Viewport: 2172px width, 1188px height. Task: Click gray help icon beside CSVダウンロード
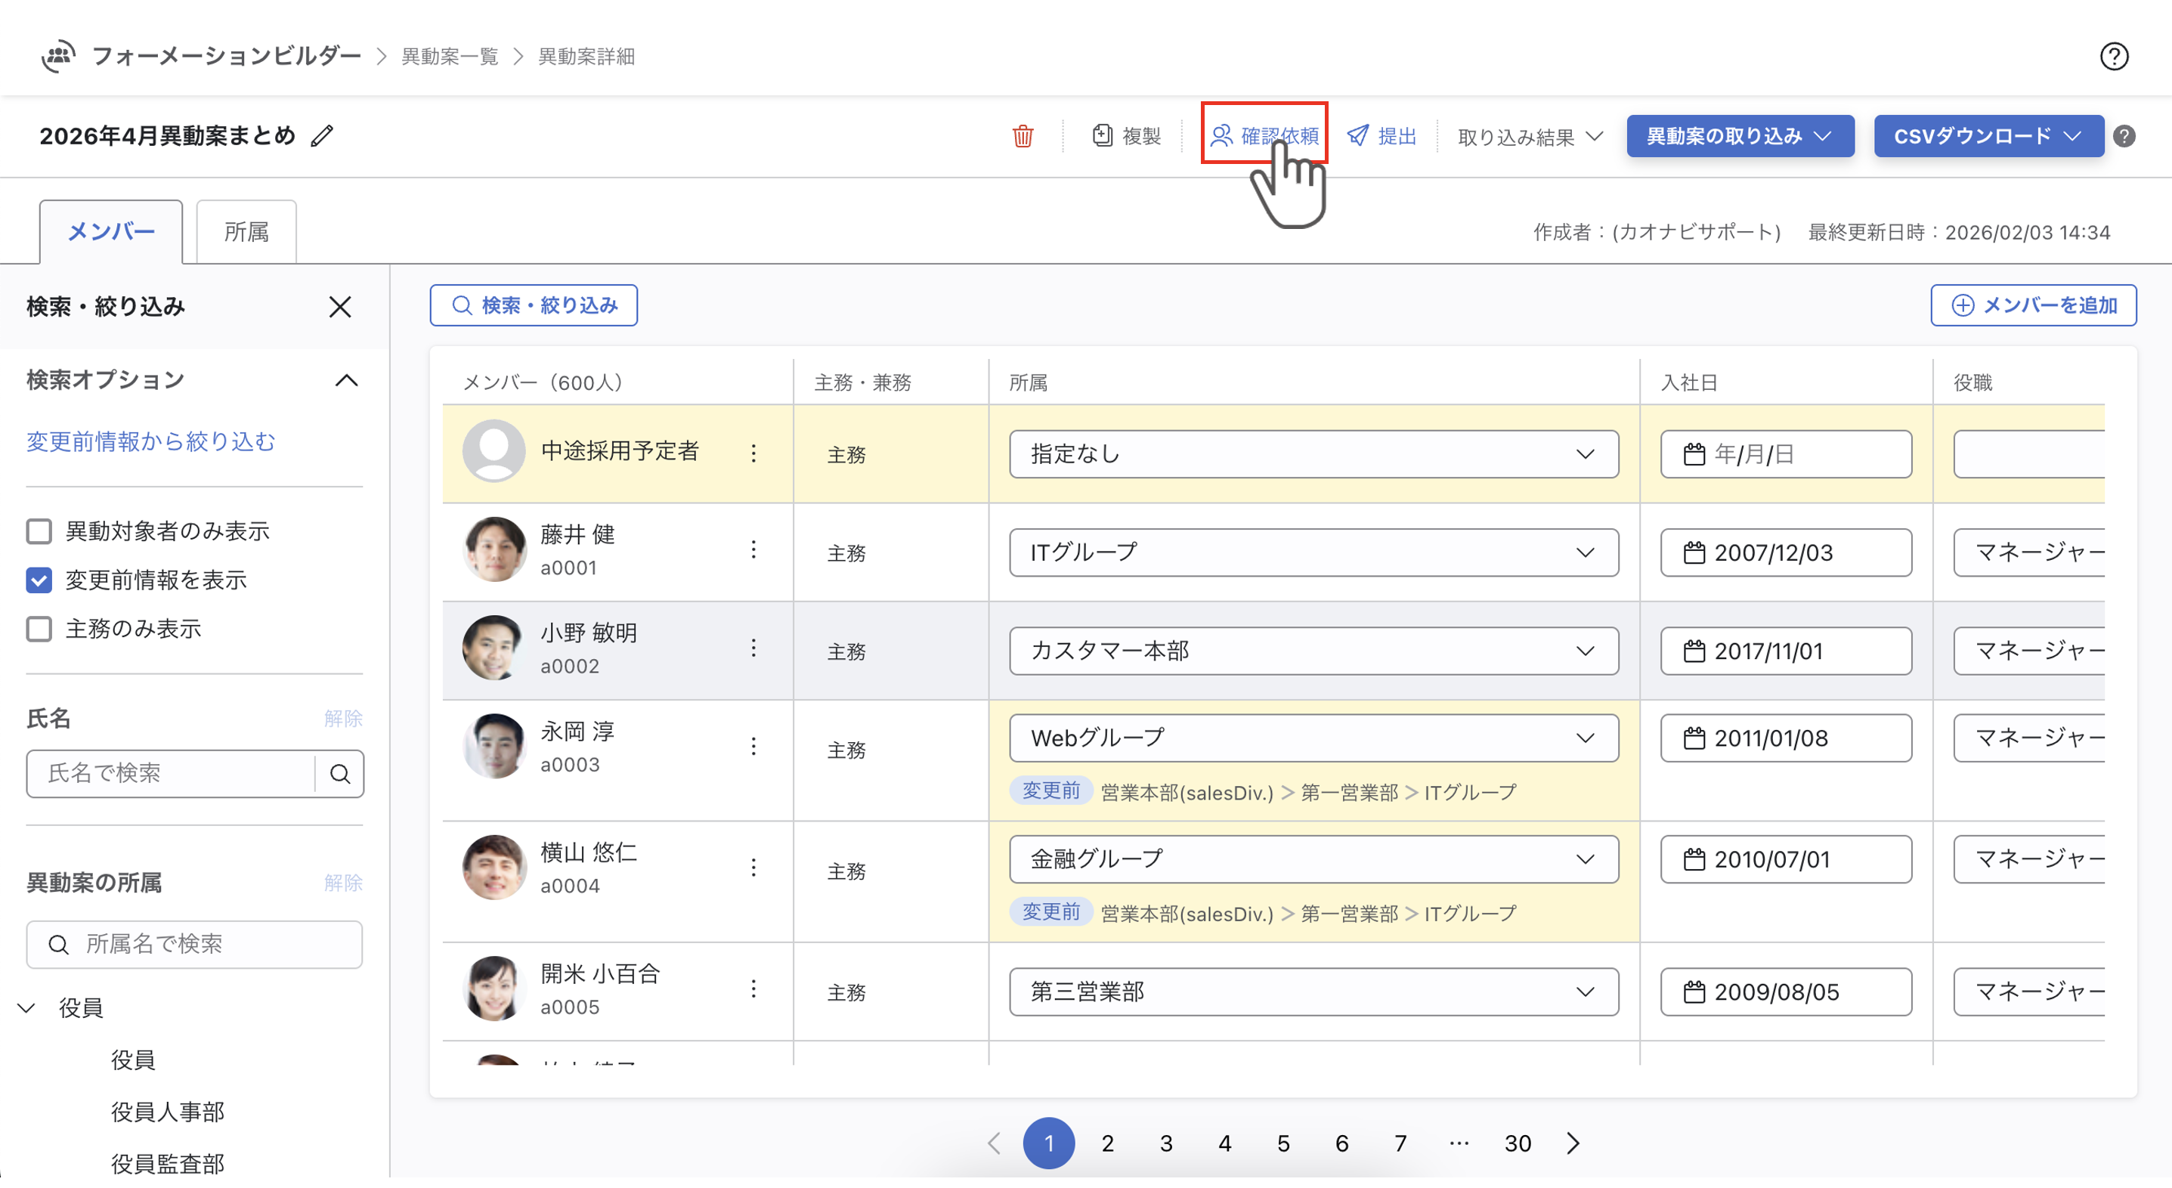pos(2124,136)
